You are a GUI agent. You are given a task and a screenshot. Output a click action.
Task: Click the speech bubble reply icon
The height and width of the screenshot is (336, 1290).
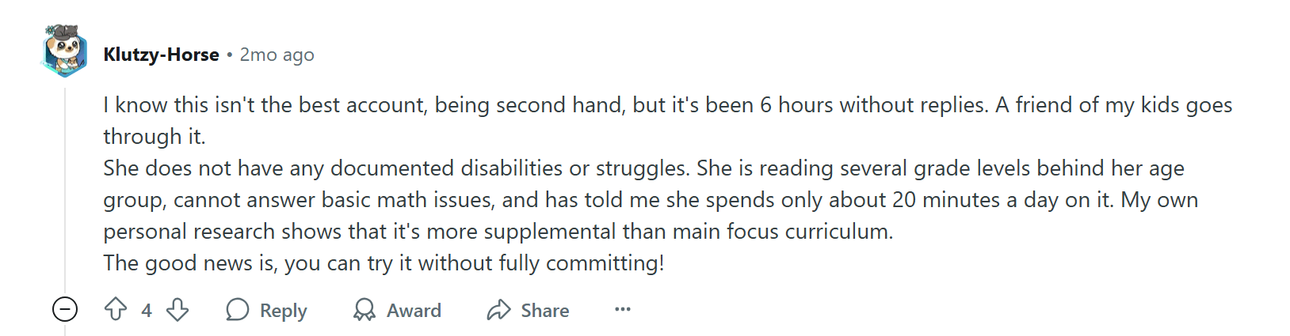pyautogui.click(x=238, y=310)
